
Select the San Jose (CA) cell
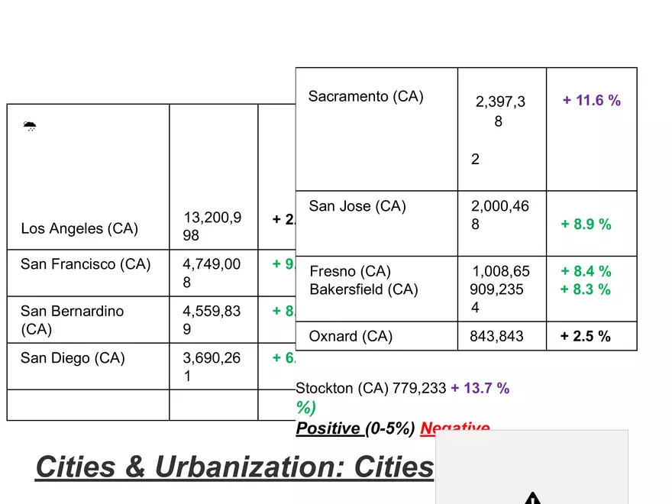click(x=376, y=224)
